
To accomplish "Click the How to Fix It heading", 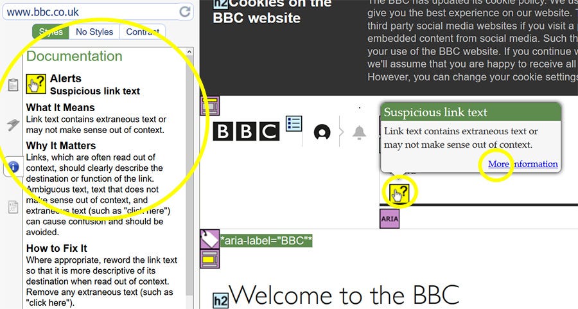I will click(x=57, y=248).
